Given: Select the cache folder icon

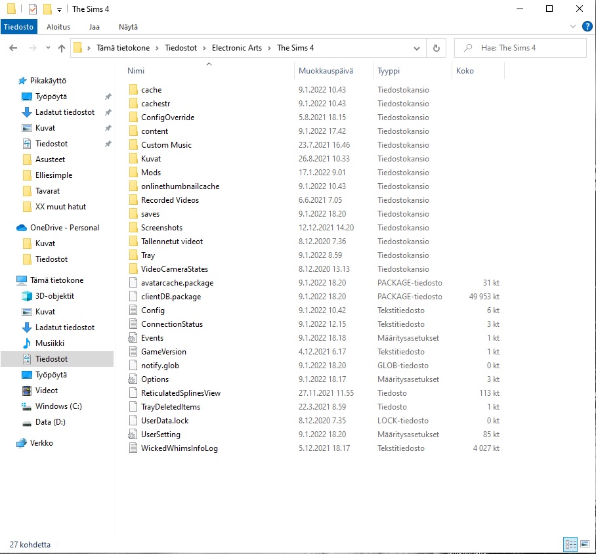Looking at the screenshot, I should 133,90.
